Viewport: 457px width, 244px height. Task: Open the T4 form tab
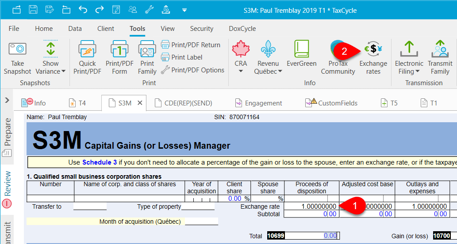tap(77, 103)
